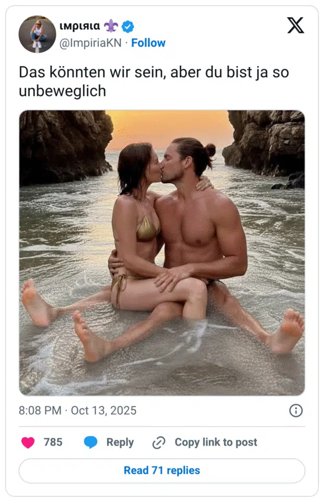Open the @ImpiriaKN handle link
Image resolution: width=324 pixels, height=502 pixels.
point(90,43)
